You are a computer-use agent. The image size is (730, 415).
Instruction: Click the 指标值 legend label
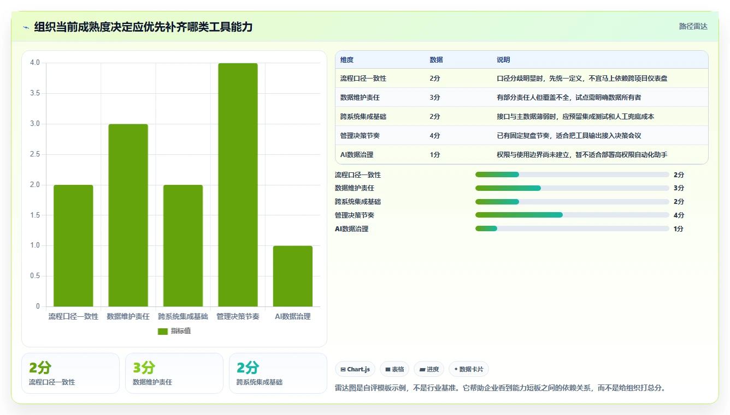[x=181, y=331]
